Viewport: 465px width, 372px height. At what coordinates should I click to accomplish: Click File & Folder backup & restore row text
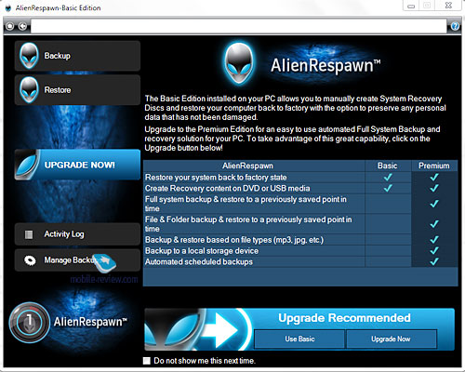tap(248, 224)
